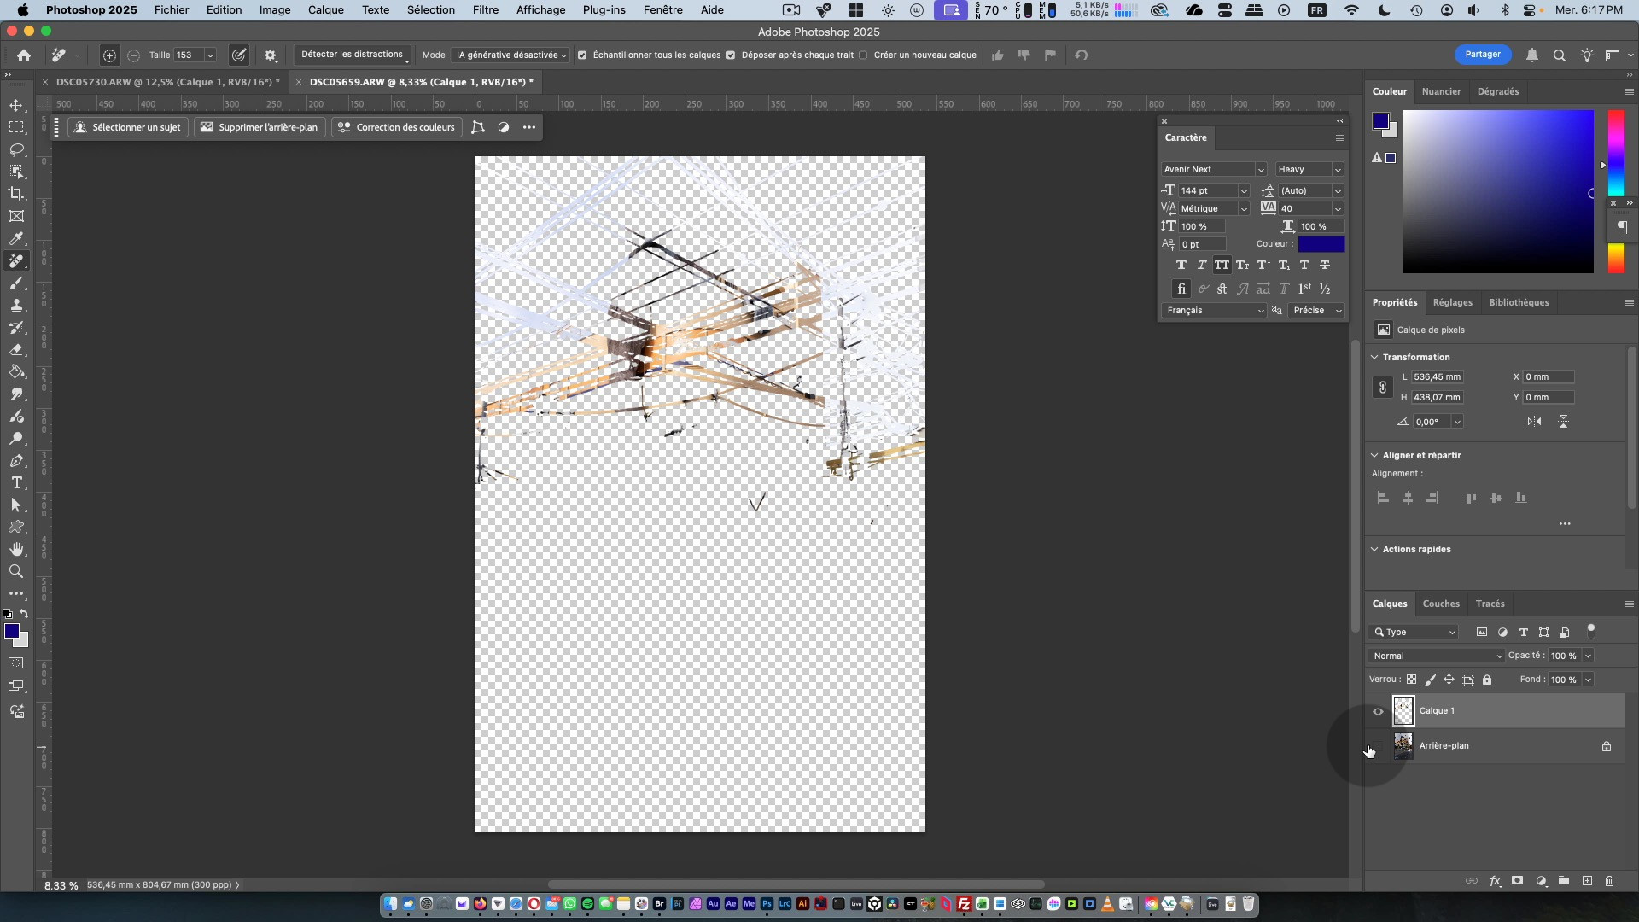This screenshot has width=1639, height=922.
Task: Click the Couleur swatch in Caractère panel
Action: click(1321, 244)
